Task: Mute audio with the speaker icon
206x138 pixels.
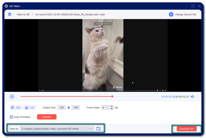Action: coord(193,96)
